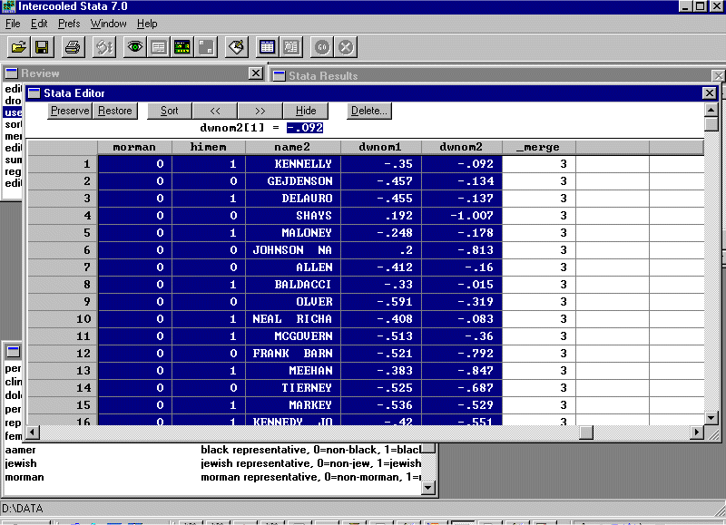This screenshot has height=525, width=726.
Task: Click the Open file folder icon
Action: (x=18, y=47)
